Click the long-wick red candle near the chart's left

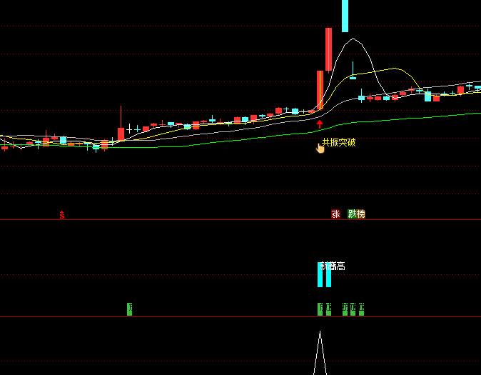point(121,124)
